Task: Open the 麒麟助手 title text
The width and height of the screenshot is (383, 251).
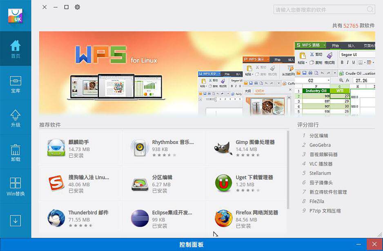Action: 79,142
